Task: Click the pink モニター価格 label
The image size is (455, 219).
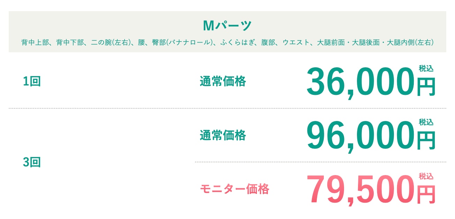Action: tap(234, 189)
